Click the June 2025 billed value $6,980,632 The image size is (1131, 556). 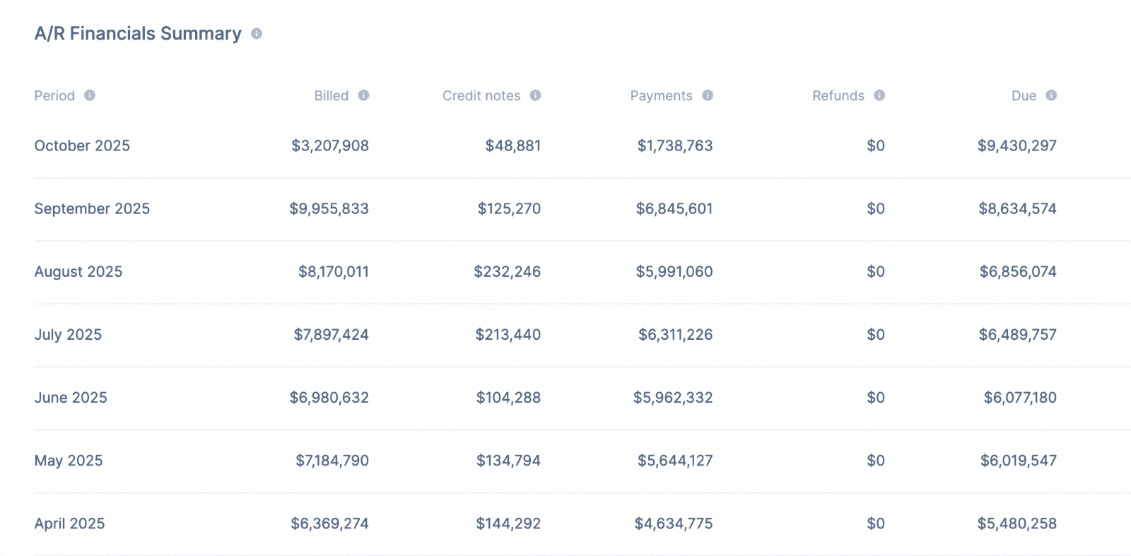pos(329,397)
